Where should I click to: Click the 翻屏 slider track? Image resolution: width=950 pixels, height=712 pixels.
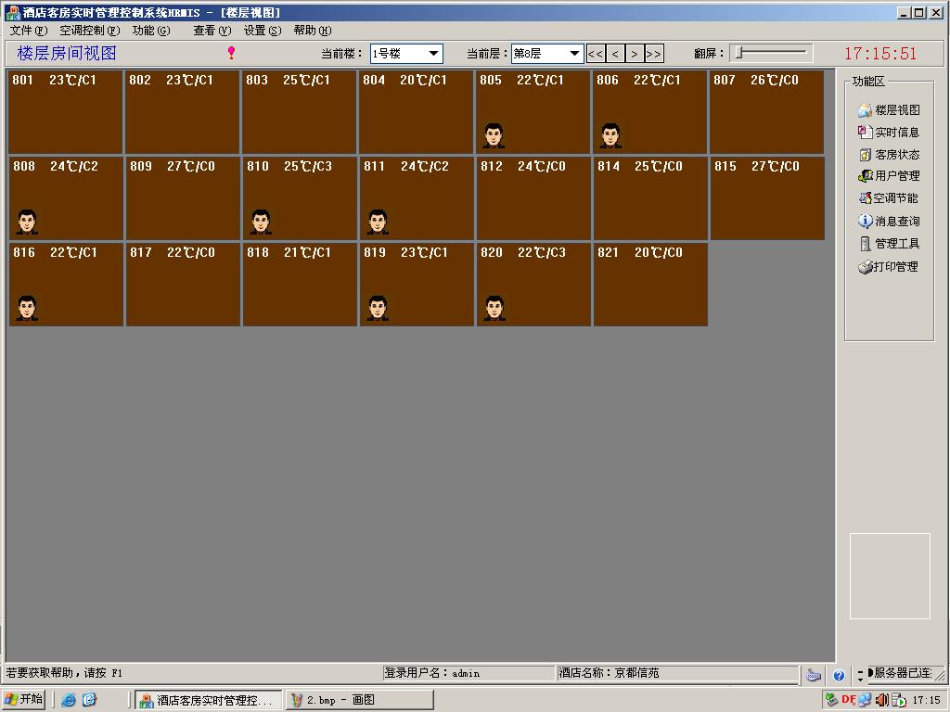tap(772, 54)
